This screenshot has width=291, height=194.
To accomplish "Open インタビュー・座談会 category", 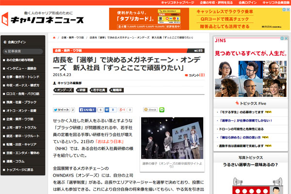I will (23, 68).
